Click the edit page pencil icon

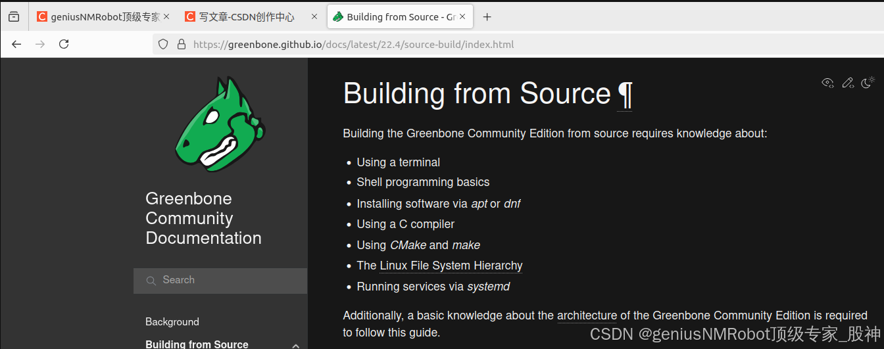tap(848, 82)
